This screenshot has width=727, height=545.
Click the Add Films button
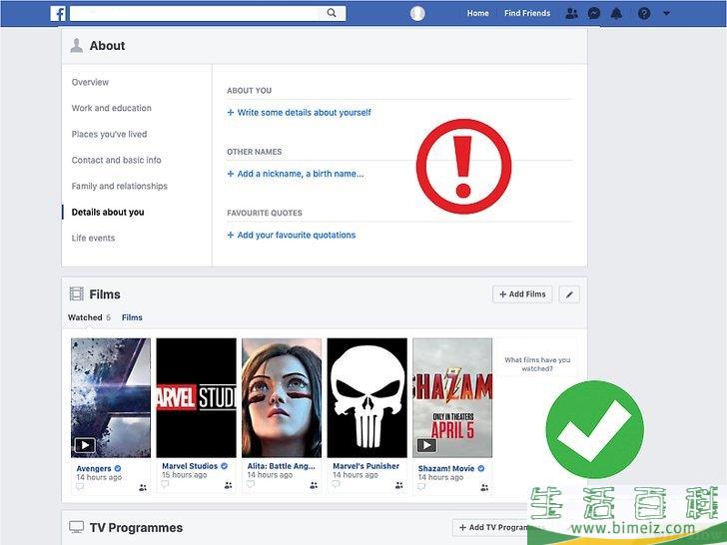tap(522, 294)
